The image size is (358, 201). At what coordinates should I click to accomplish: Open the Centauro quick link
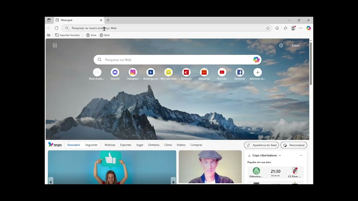click(x=186, y=74)
